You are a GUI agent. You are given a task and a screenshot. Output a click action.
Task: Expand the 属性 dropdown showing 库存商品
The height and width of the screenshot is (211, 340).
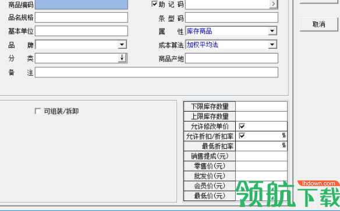(272, 31)
